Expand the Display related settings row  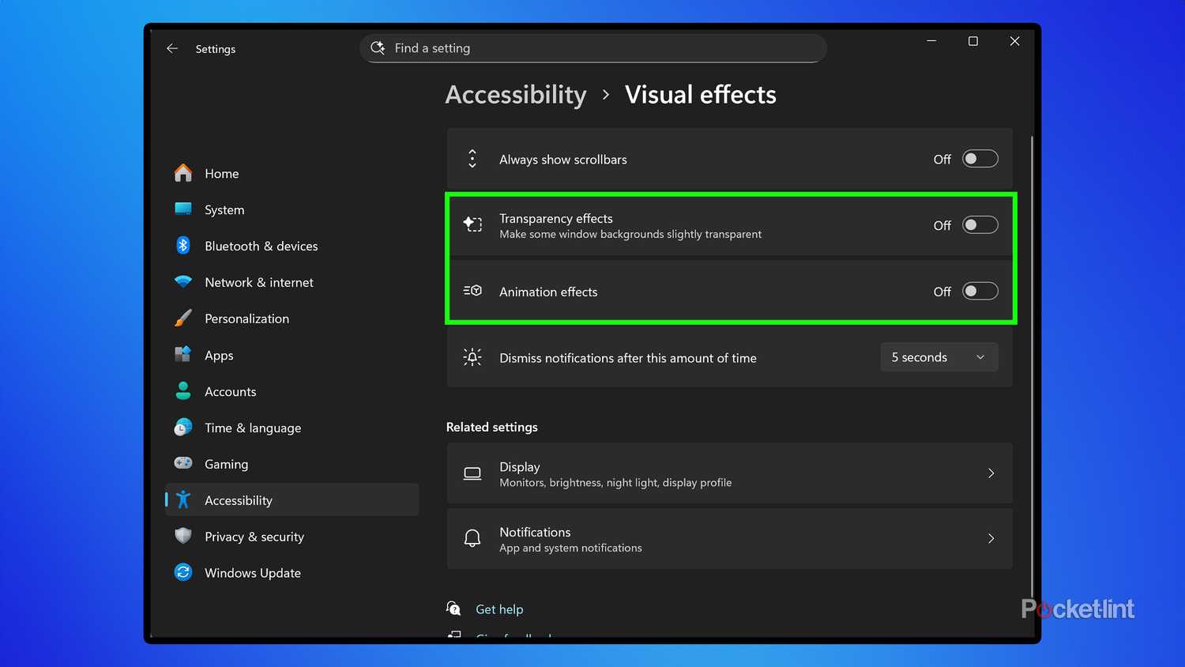click(991, 473)
